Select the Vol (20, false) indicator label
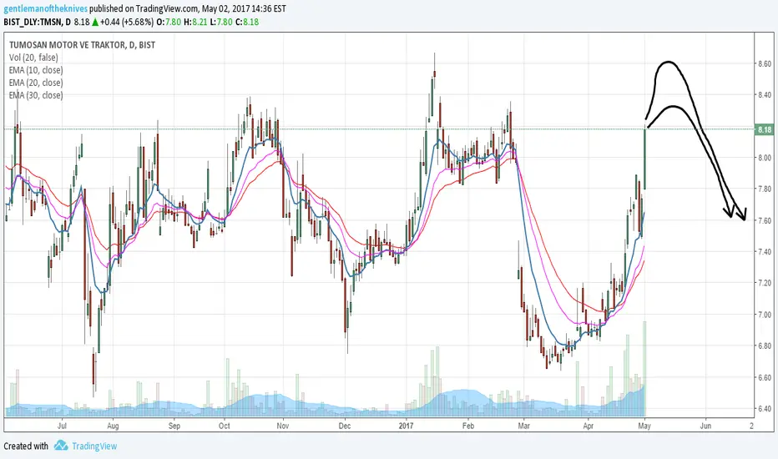Viewport: 778px width, 459px height. [x=33, y=58]
